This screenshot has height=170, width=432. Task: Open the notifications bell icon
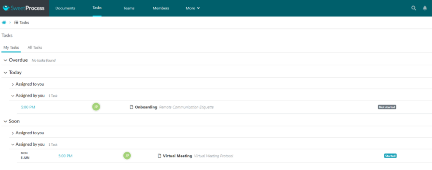pos(425,8)
